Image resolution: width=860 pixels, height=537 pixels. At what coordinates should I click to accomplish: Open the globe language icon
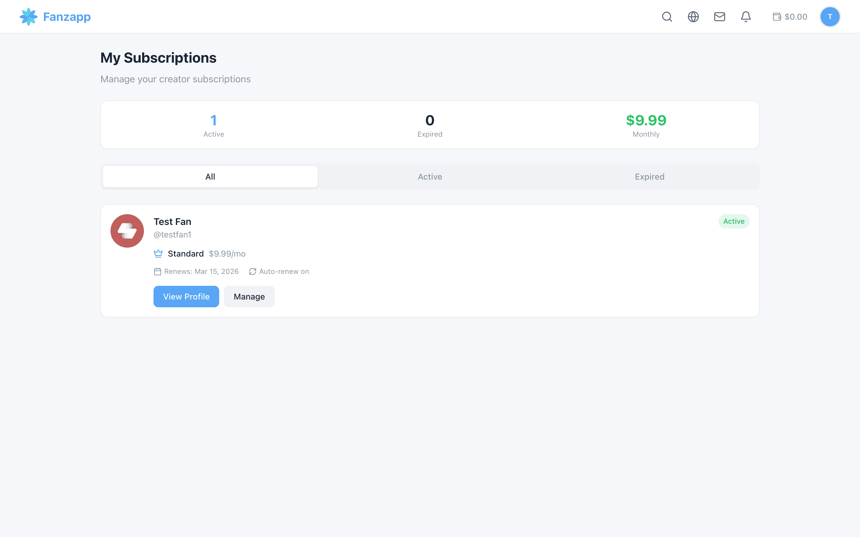click(693, 17)
